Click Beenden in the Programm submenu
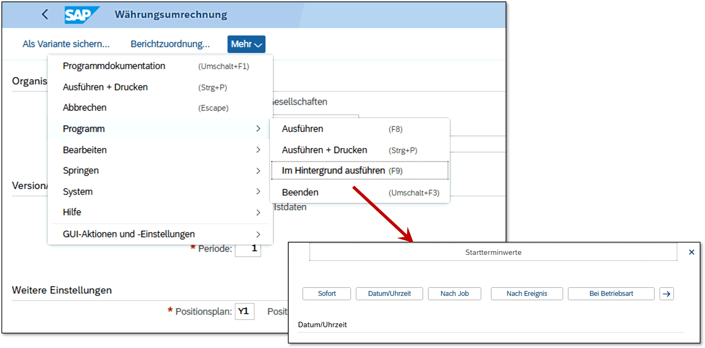Image resolution: width=705 pixels, height=348 pixels. pos(300,192)
